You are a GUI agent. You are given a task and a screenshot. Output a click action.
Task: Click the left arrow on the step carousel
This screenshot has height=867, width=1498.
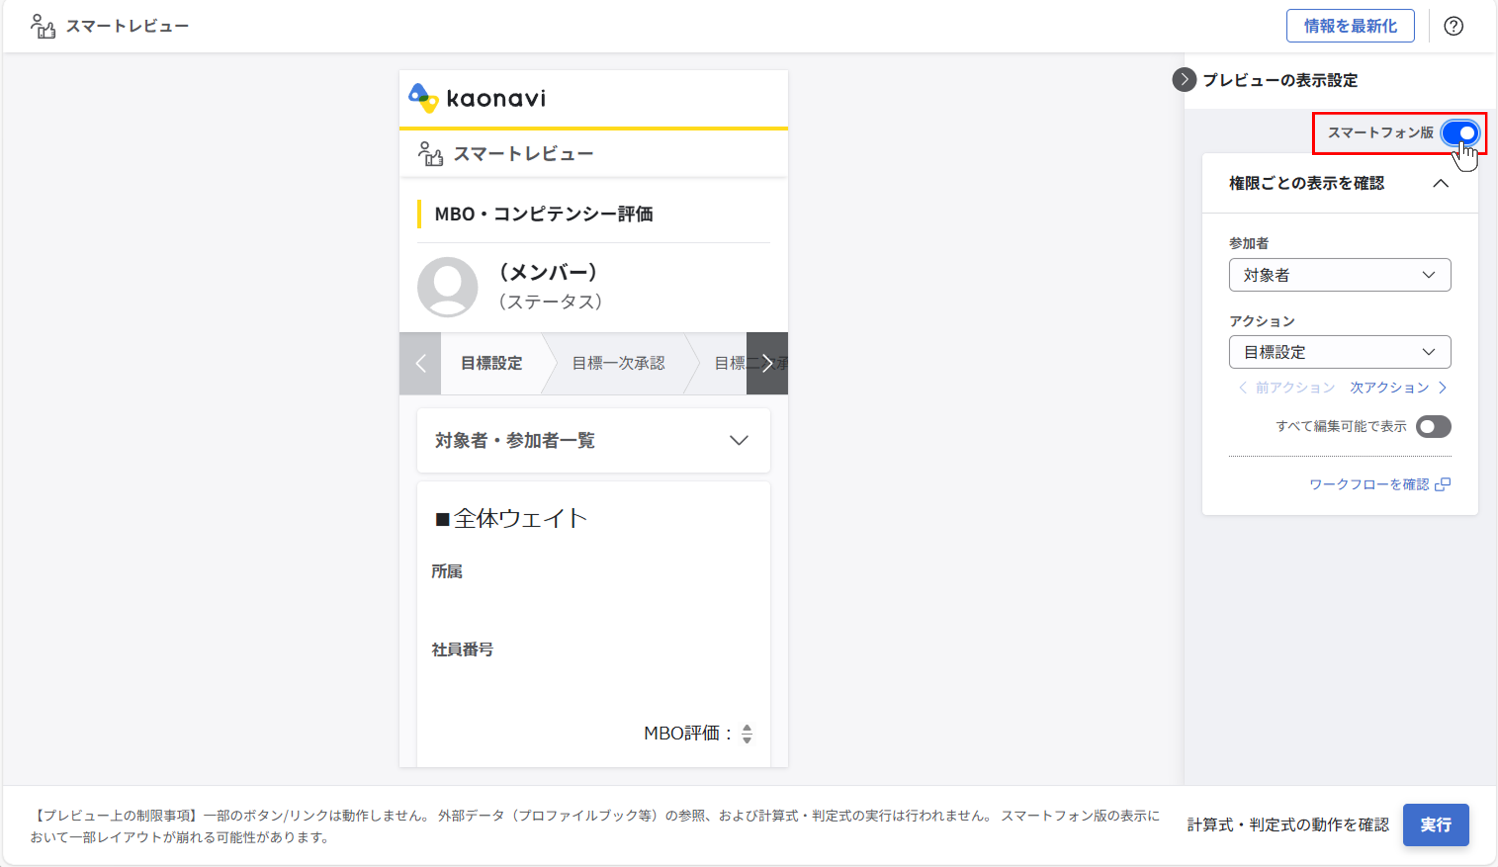[x=421, y=363]
